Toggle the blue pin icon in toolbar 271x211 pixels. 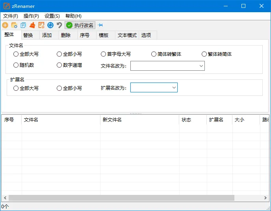tap(100, 25)
